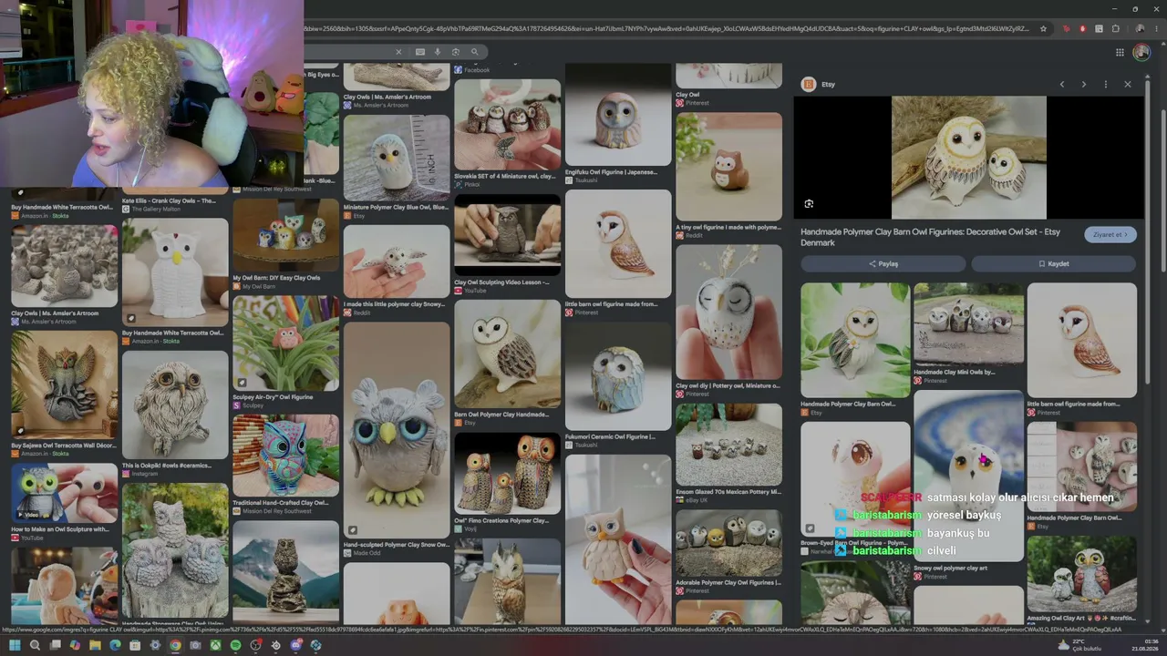Open the Handmade Polymer Clay Barn Owl Figurines title
Viewport: 1167px width, 656px height.
coord(930,237)
